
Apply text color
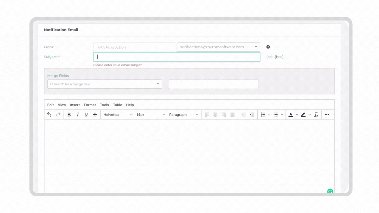291,115
